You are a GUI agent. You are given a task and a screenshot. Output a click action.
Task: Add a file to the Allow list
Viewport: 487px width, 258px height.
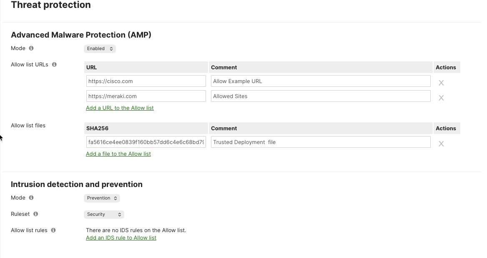[118, 154]
